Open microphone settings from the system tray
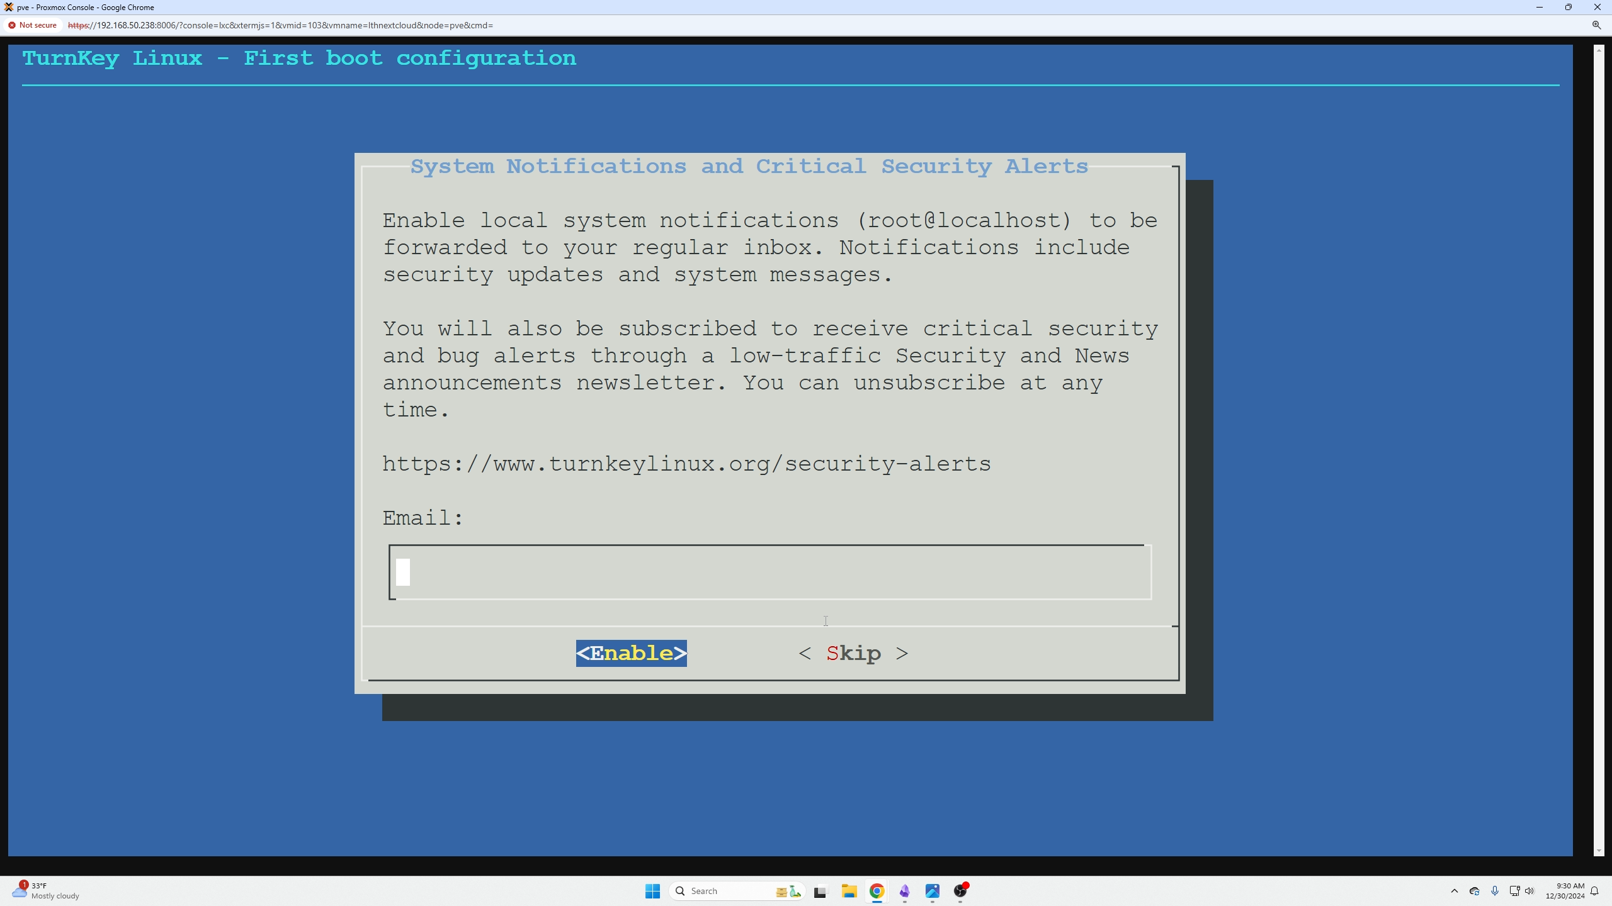 1494,892
